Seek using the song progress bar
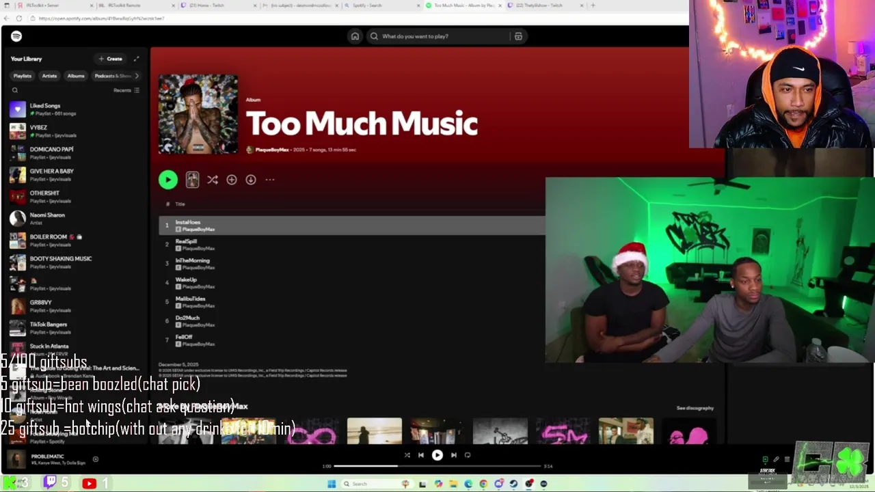Viewport: 875px width, 492px height. (437, 466)
